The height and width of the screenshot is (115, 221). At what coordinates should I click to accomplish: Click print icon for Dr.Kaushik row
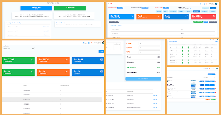[154, 95]
